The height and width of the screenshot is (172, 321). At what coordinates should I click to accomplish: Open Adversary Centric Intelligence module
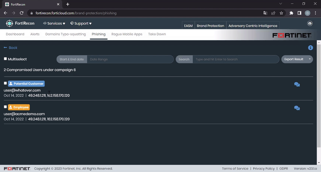[x=253, y=26]
